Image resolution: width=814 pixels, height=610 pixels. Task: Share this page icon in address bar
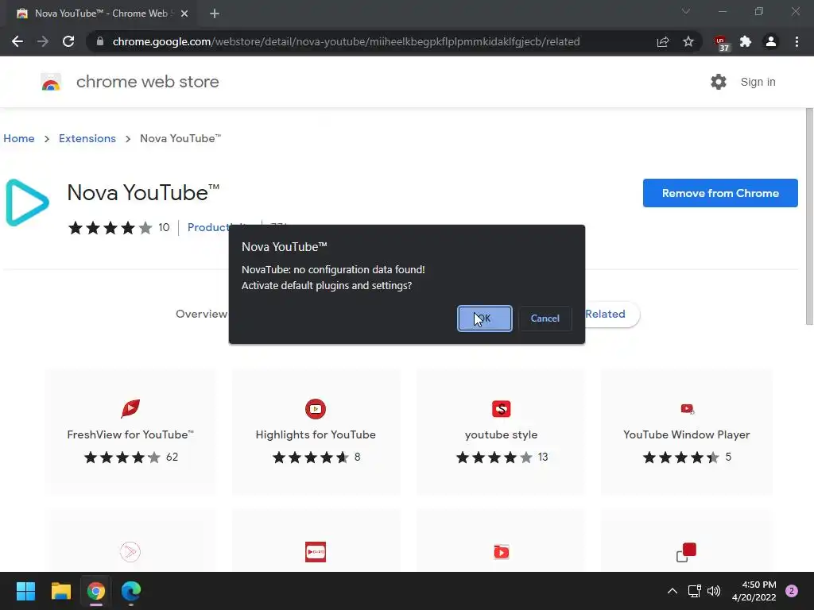(663, 41)
